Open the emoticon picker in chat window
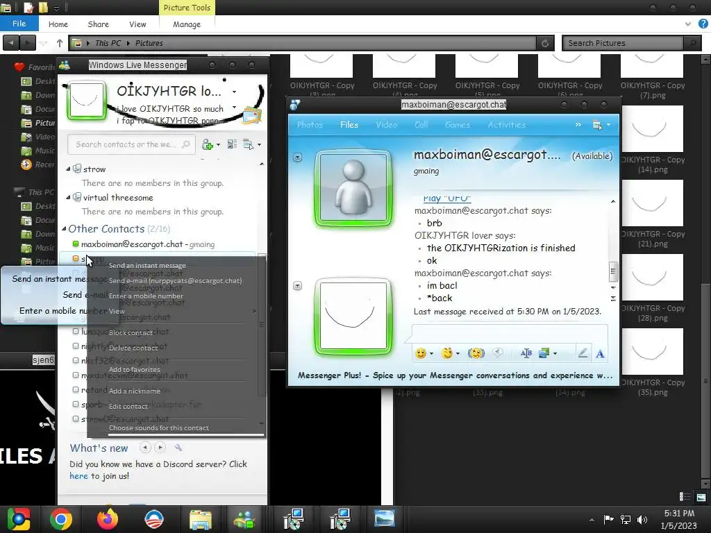This screenshot has width=711, height=533. [421, 353]
